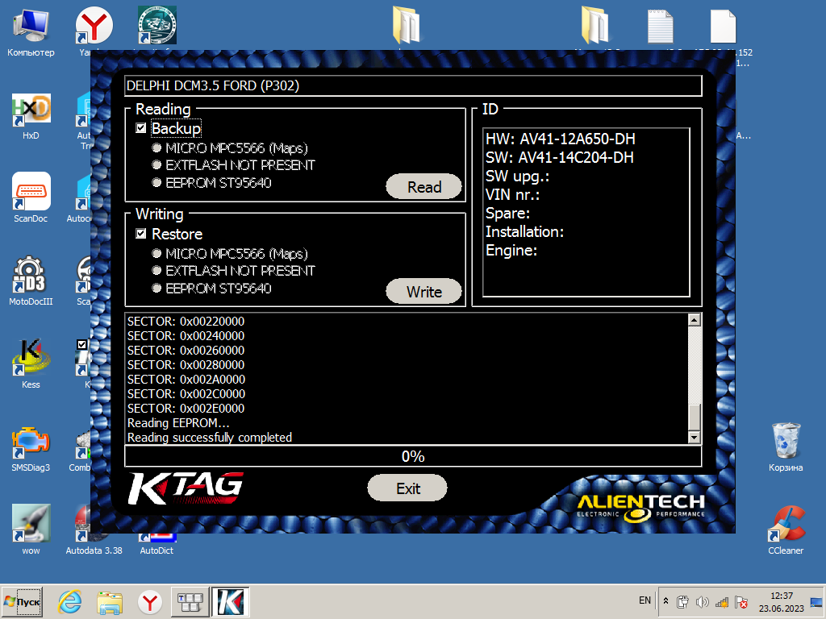Launch the ScanDoc desktop shortcut

tap(31, 192)
